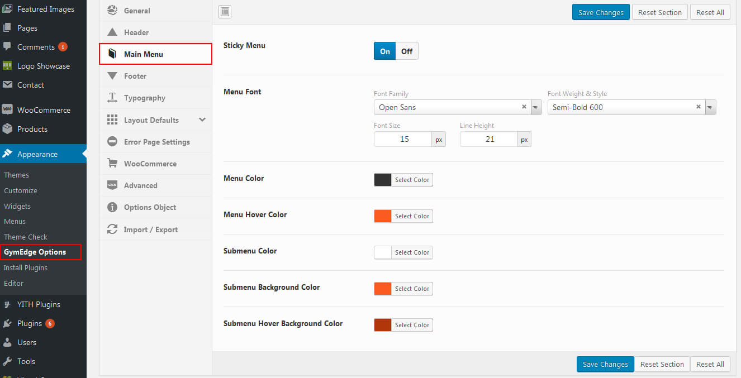
Task: Click the Appearance paintbrush icon
Action: click(7, 154)
